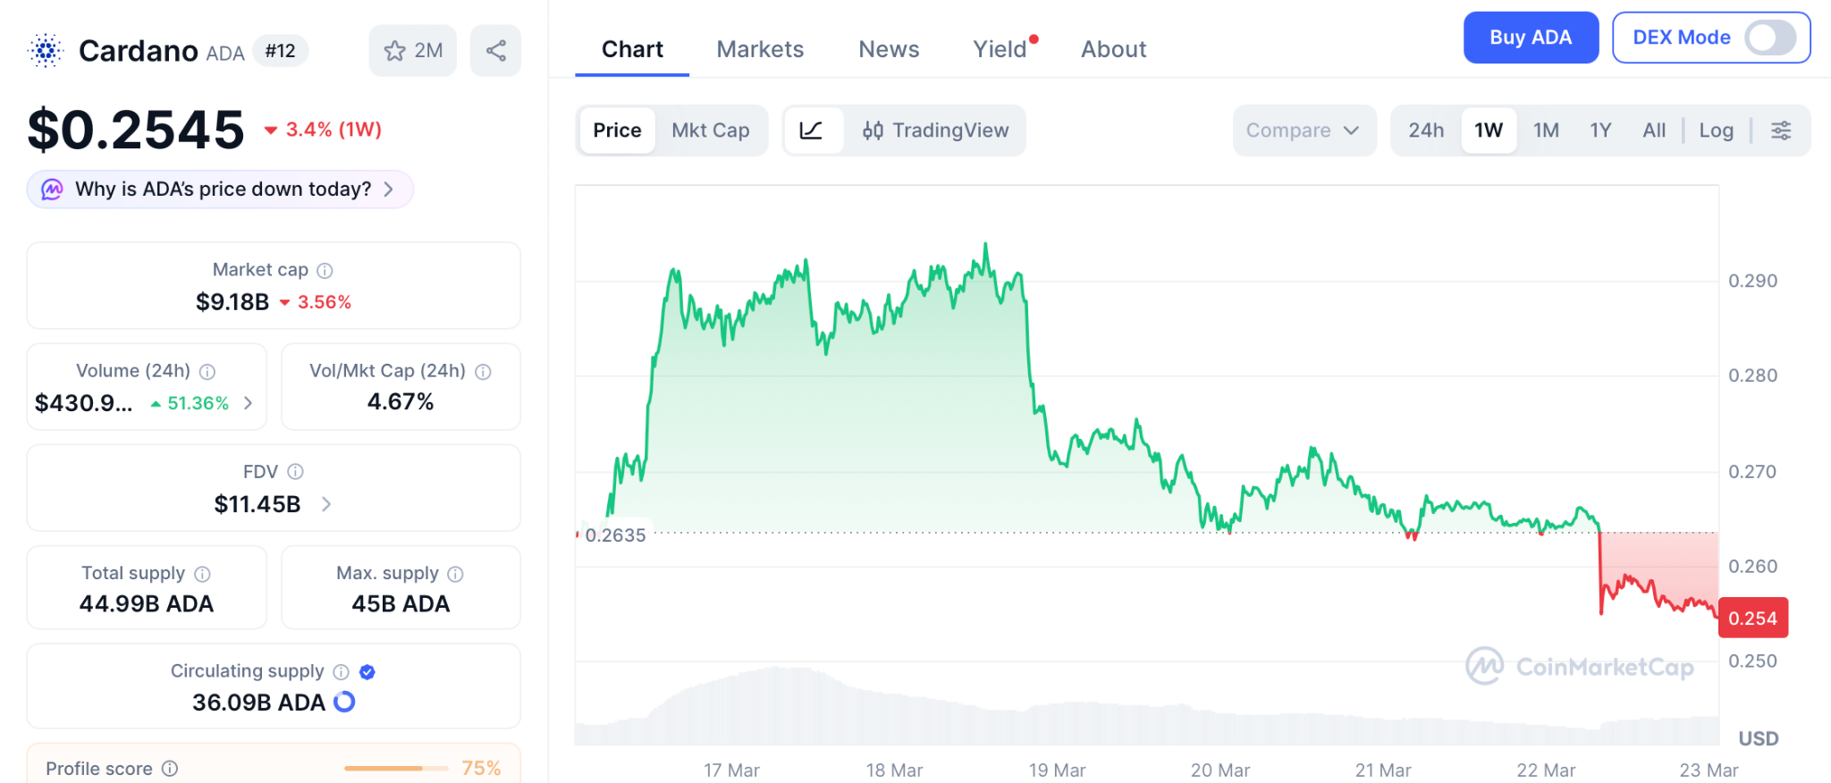Add Cardano to watchlist with star icon
The width and height of the screenshot is (1831, 783).
click(412, 51)
